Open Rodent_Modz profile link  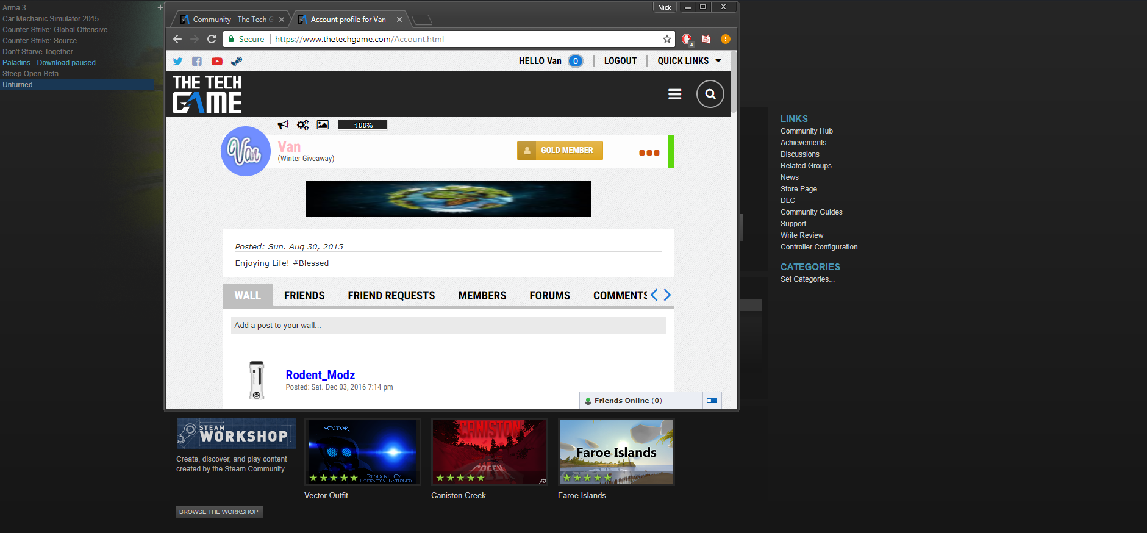[x=320, y=375]
